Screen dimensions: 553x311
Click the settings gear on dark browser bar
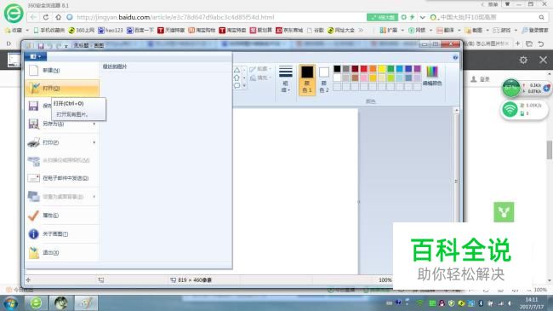point(523,60)
